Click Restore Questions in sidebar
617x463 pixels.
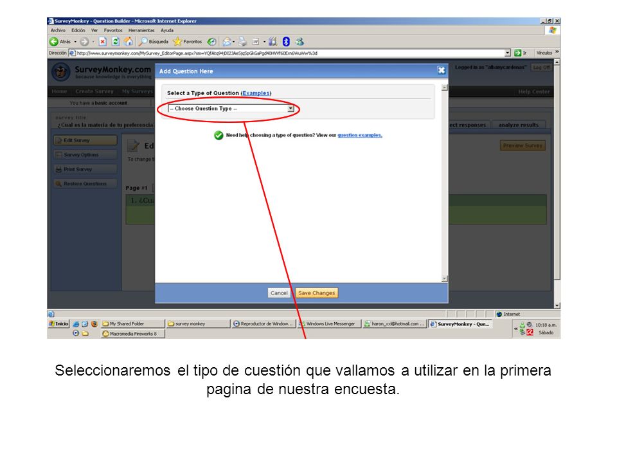click(x=85, y=184)
